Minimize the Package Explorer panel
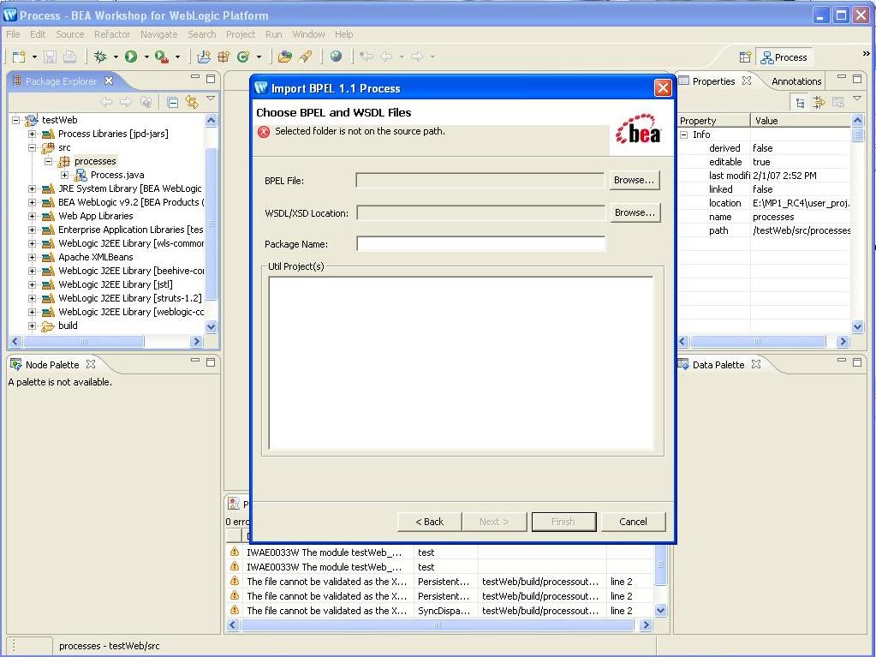Screen dimensions: 876x657 click(195, 78)
